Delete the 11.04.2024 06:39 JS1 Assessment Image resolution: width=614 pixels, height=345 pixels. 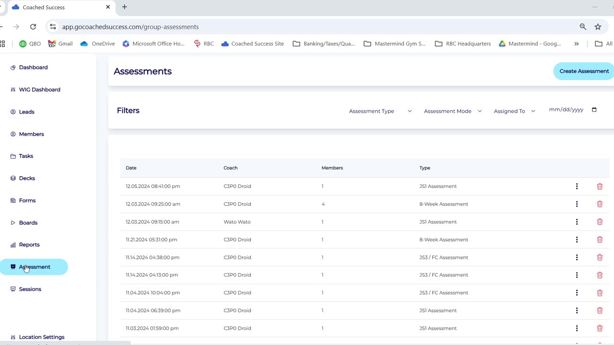pos(600,310)
